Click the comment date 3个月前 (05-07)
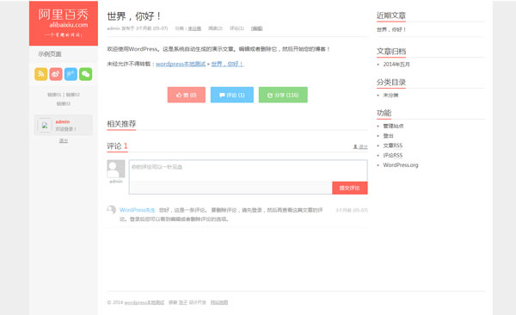The width and height of the screenshot is (516, 315). pyautogui.click(x=352, y=210)
